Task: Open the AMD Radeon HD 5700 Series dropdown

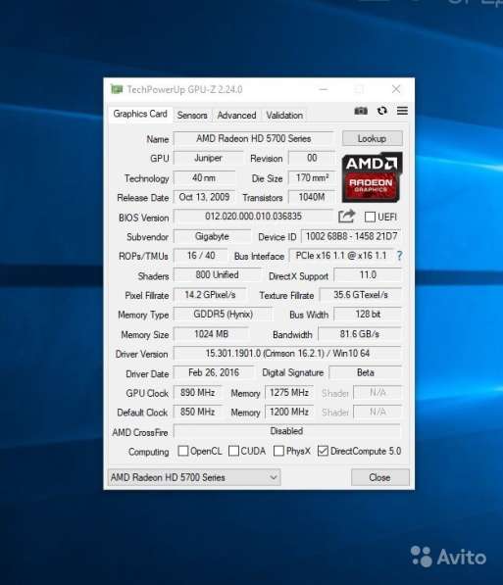Action: [194, 477]
